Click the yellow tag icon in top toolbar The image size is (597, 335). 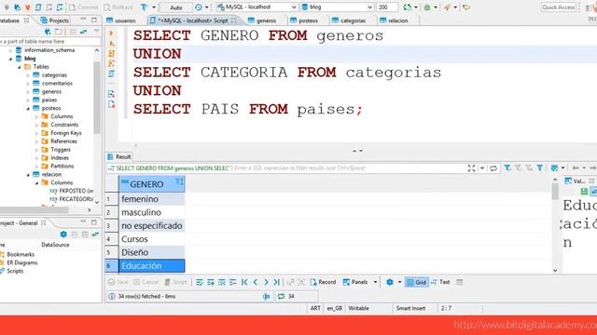[x=466, y=7]
